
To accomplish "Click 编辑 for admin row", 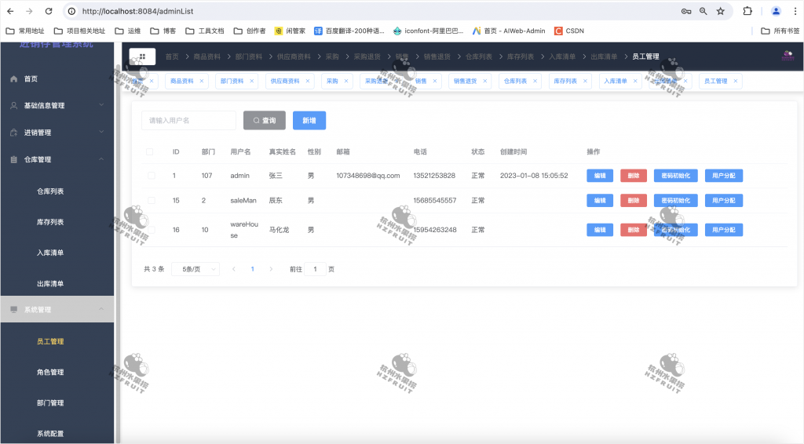I will click(600, 176).
